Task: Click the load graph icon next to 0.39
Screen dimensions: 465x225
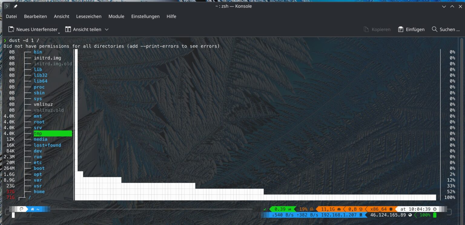Action: point(289,209)
